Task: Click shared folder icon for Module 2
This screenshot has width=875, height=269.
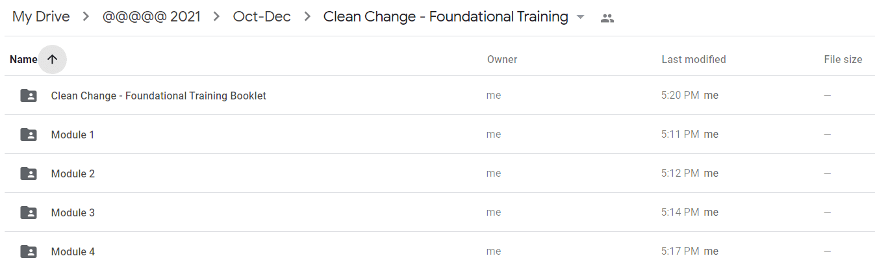Action: coord(29,173)
